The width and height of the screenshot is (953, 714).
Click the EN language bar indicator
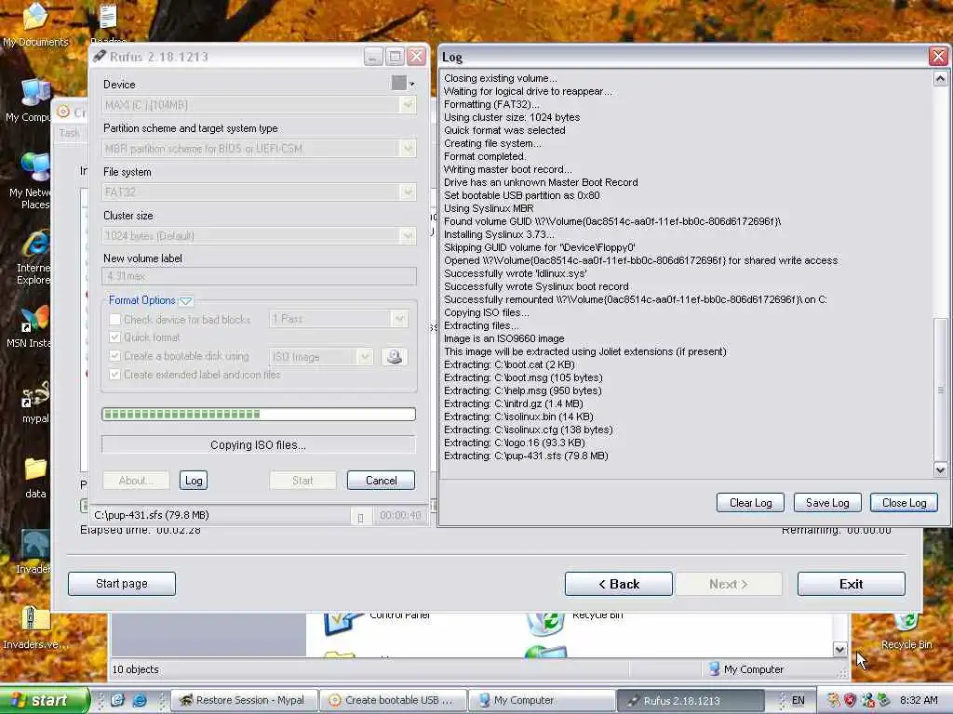(798, 700)
